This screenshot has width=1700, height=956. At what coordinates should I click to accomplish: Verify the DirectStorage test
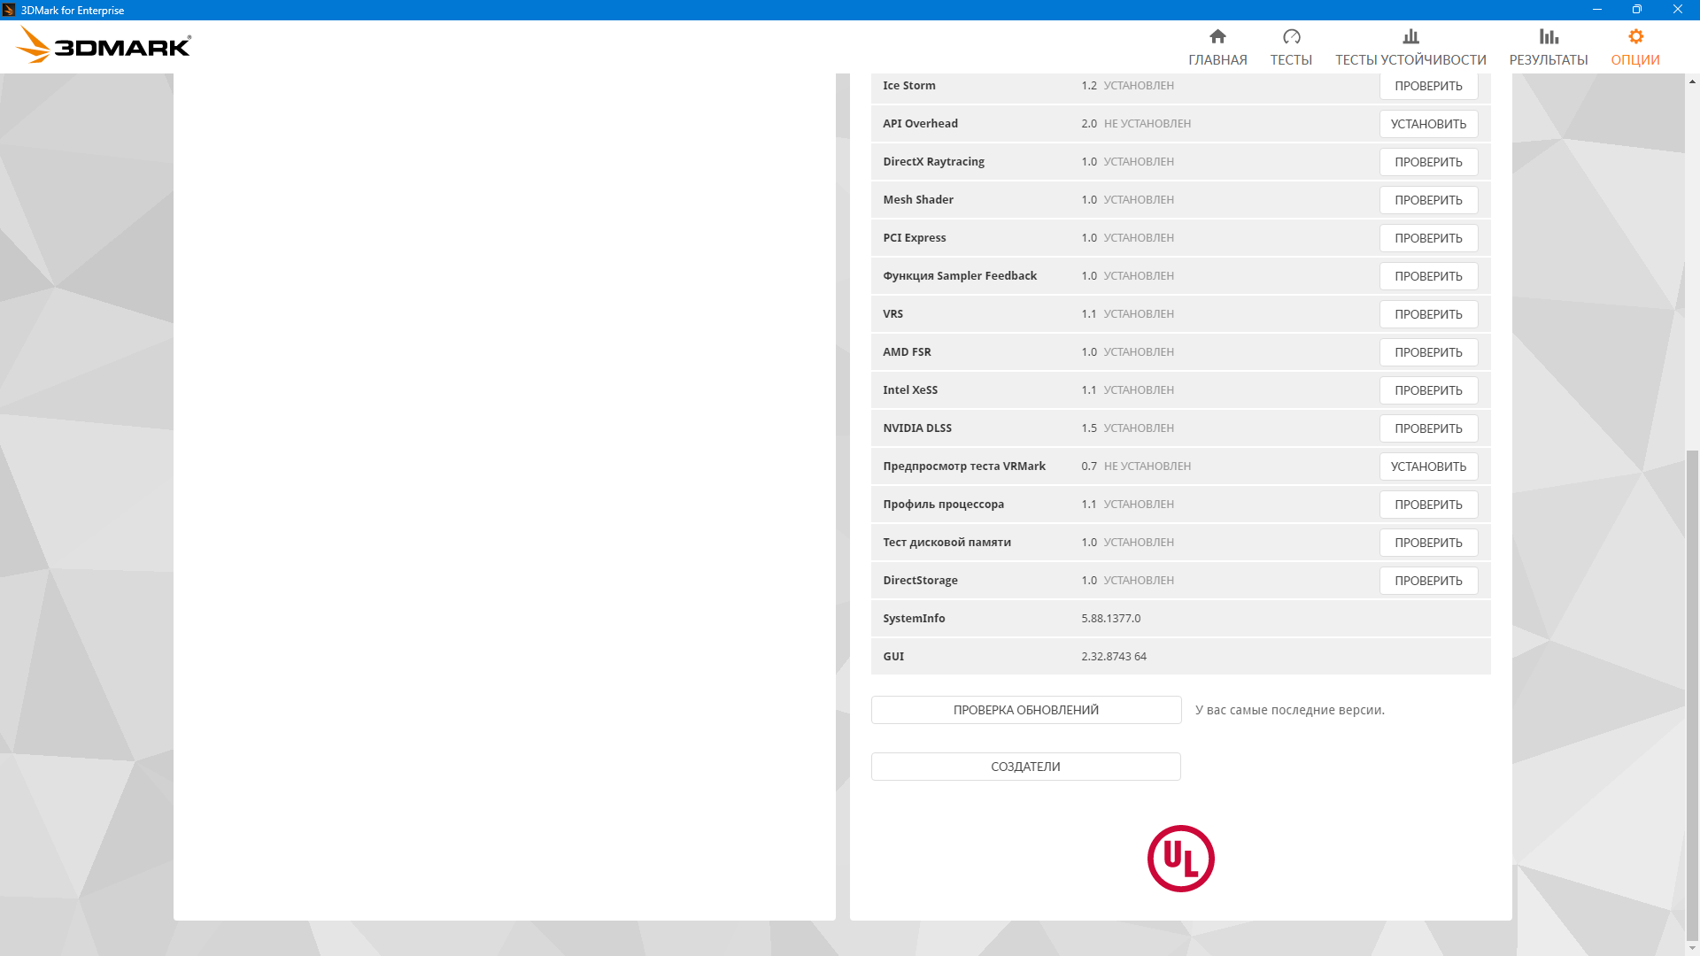point(1428,581)
